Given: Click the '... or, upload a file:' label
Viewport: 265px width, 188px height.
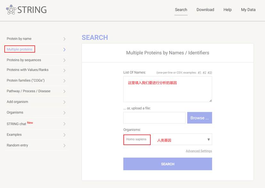Looking at the screenshot, I should tap(137, 108).
